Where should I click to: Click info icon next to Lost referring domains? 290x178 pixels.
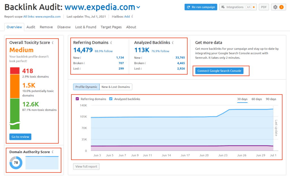point(80,69)
